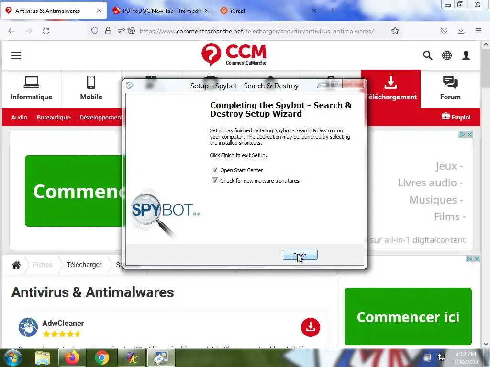Open Forum section
490x367 pixels.
click(450, 88)
